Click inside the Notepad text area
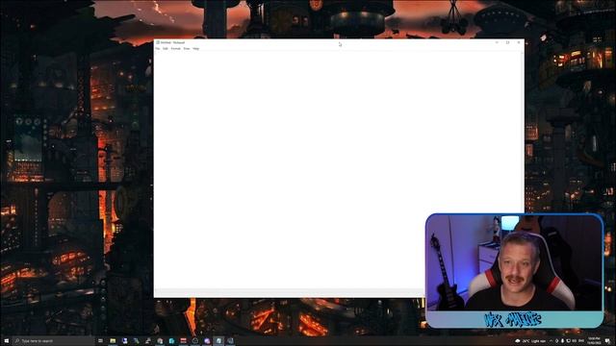The height and width of the screenshot is (346, 616). click(x=338, y=169)
